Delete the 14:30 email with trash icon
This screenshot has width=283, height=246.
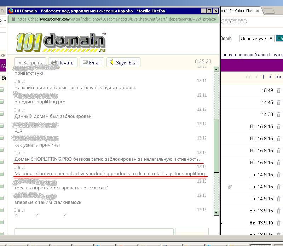(x=278, y=115)
